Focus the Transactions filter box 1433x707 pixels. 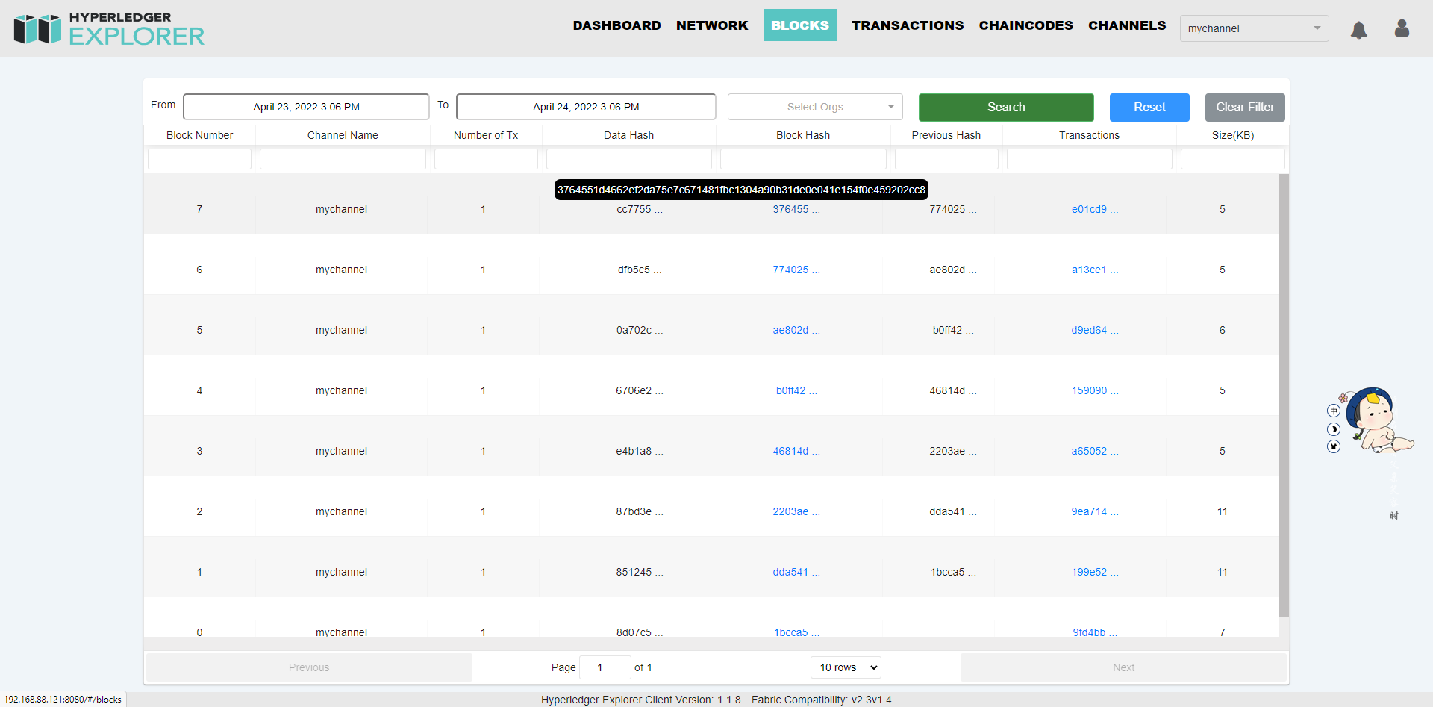1090,159
